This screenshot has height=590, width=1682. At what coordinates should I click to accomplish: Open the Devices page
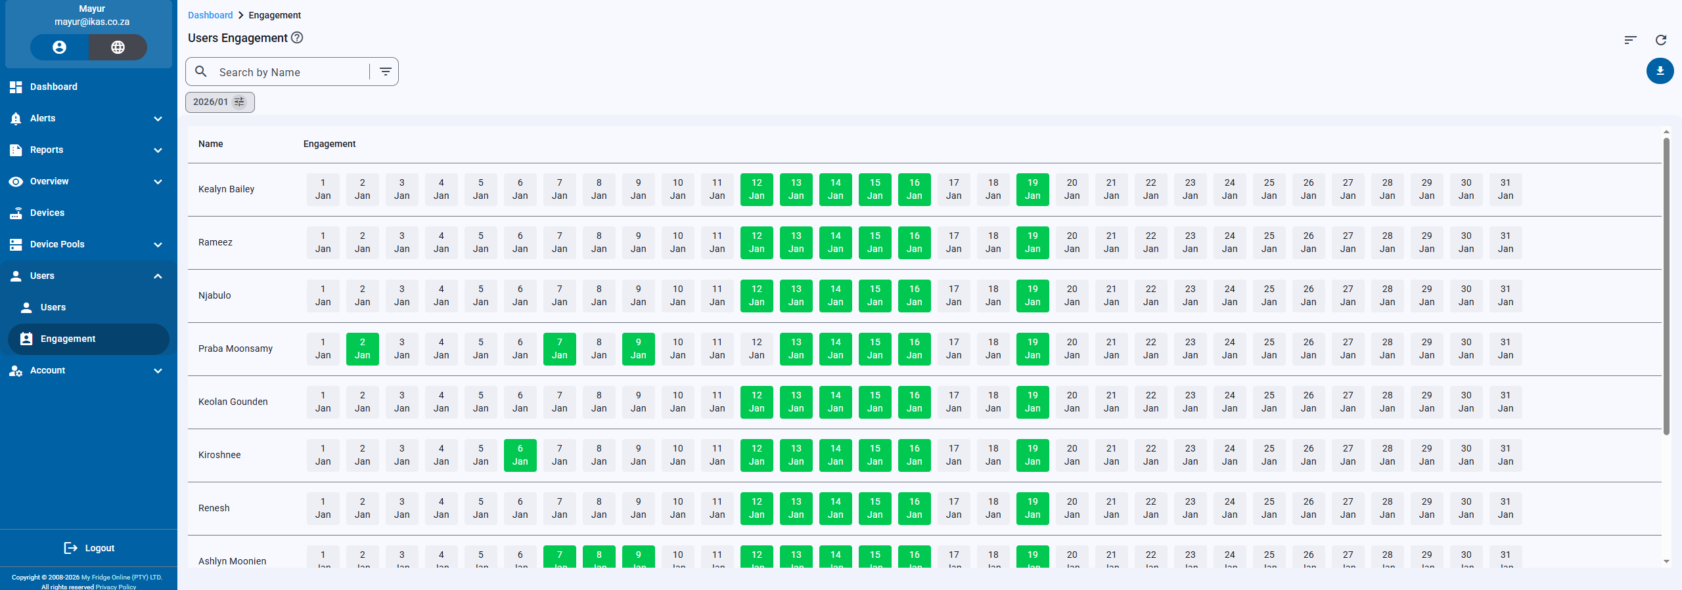(47, 213)
